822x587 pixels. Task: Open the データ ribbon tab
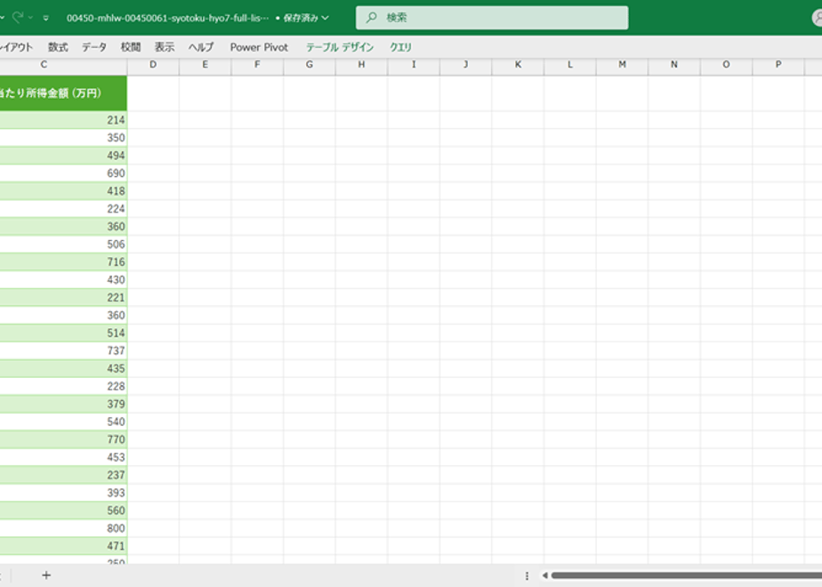[93, 47]
